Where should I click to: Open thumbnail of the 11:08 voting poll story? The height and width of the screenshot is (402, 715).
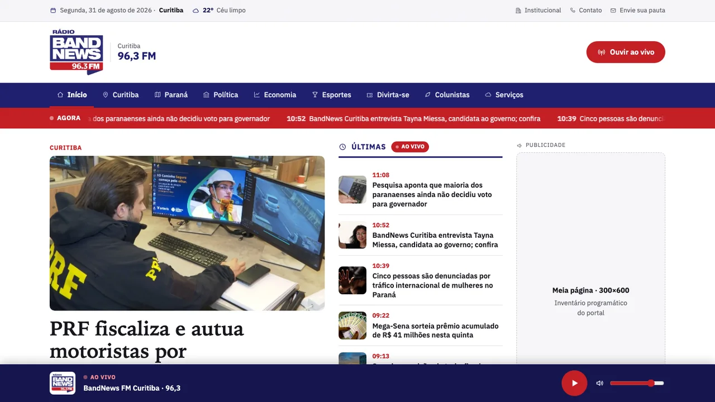352,189
